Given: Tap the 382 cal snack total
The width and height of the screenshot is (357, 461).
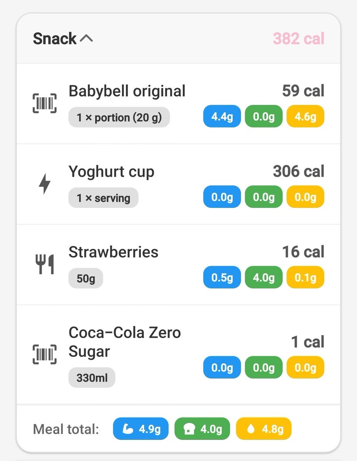Looking at the screenshot, I should pyautogui.click(x=299, y=38).
